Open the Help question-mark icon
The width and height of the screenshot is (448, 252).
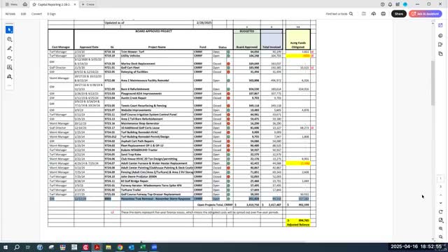[382, 4]
